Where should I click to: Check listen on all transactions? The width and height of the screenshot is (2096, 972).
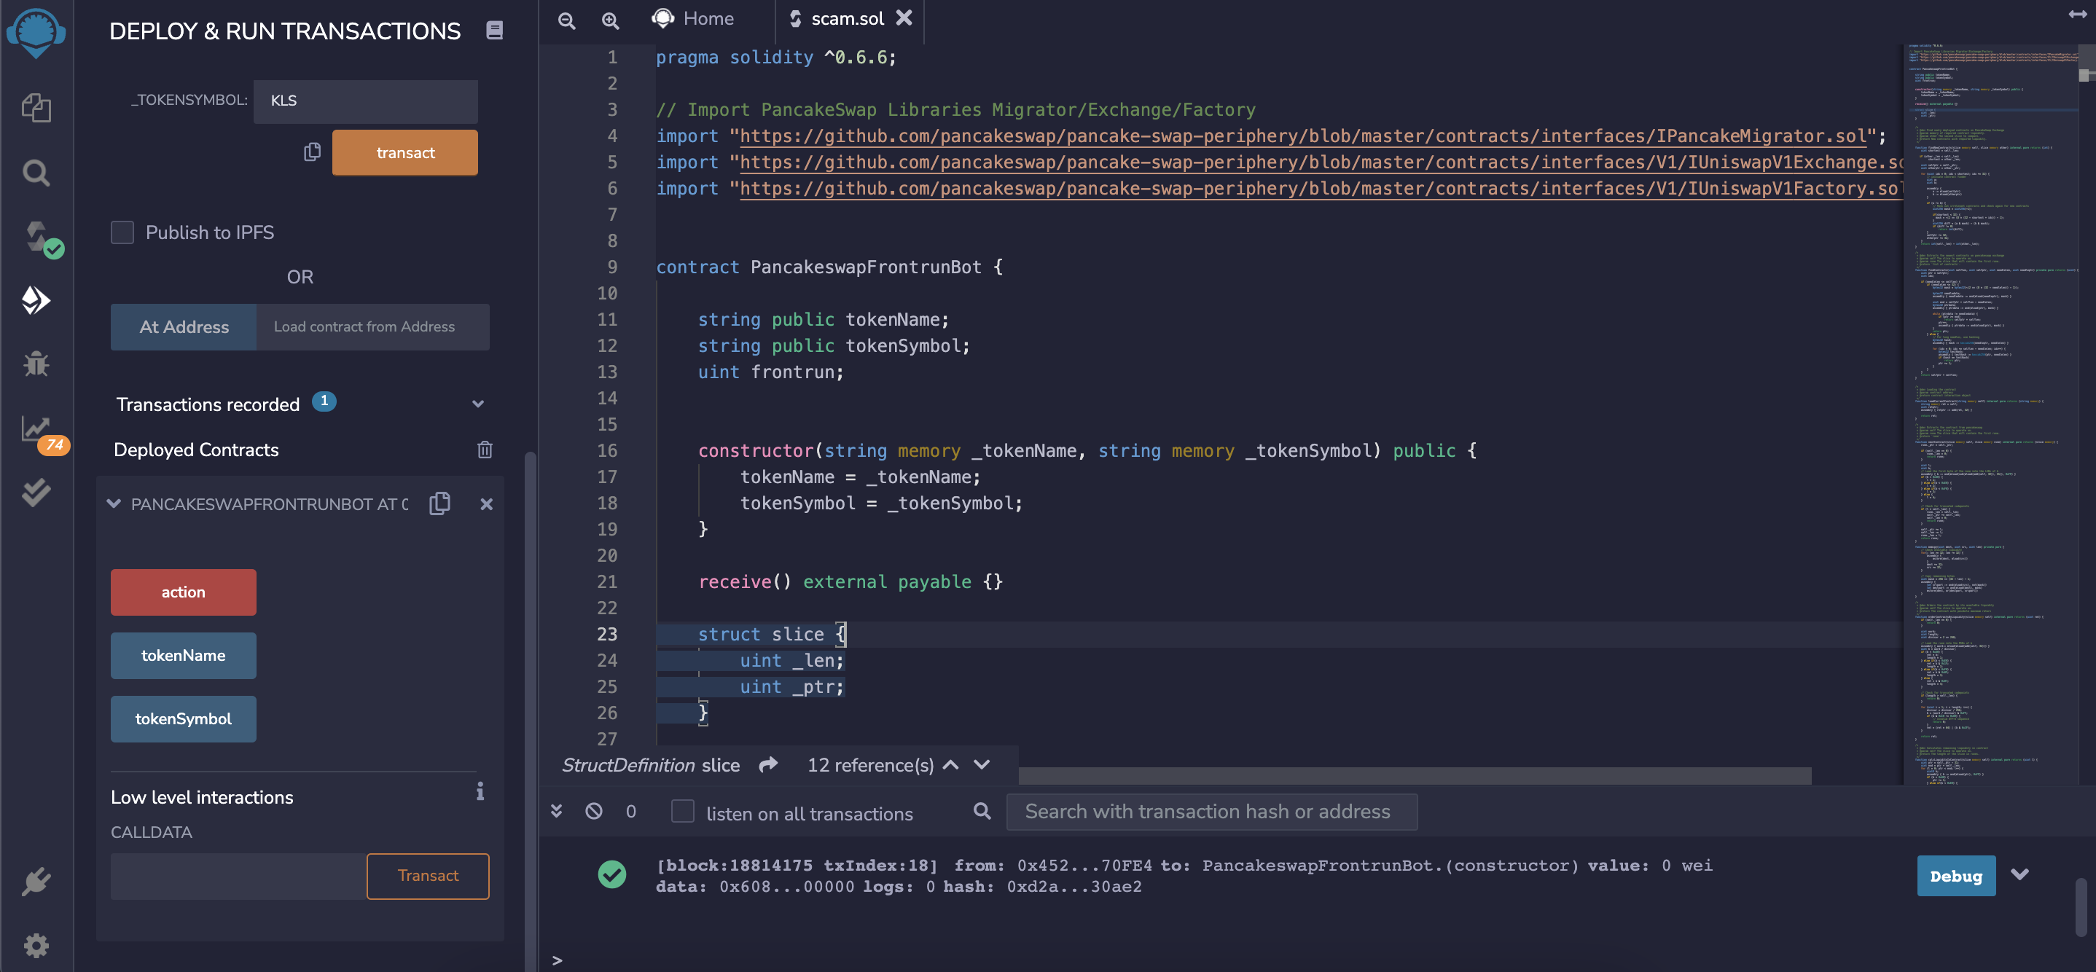[682, 812]
